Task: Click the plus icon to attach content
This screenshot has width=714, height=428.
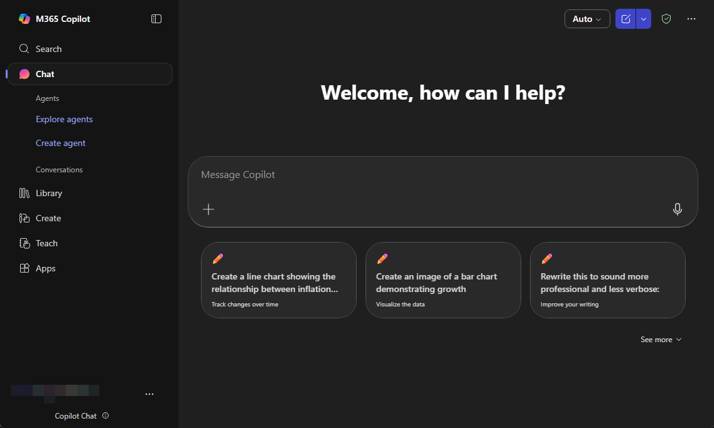Action: 208,209
